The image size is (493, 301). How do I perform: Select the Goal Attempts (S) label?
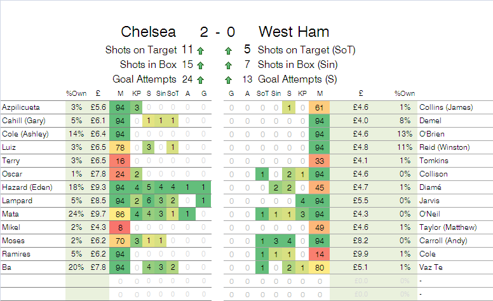coord(297,79)
